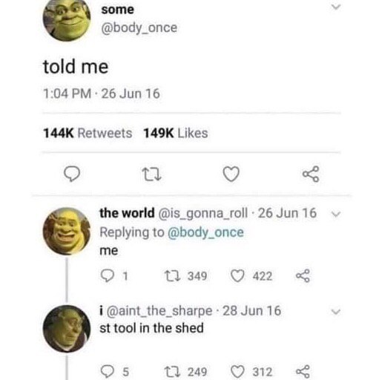Screen dimensions: 379x380
Task: Retweet the tweet with 249 retweets
Action: click(x=172, y=372)
